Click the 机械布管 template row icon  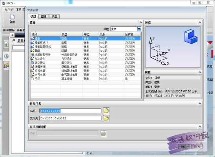32,71
